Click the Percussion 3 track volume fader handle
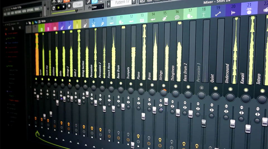268x149 pixels. click(204, 123)
